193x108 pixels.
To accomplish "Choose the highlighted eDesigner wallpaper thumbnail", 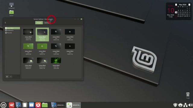I will pos(42,34).
